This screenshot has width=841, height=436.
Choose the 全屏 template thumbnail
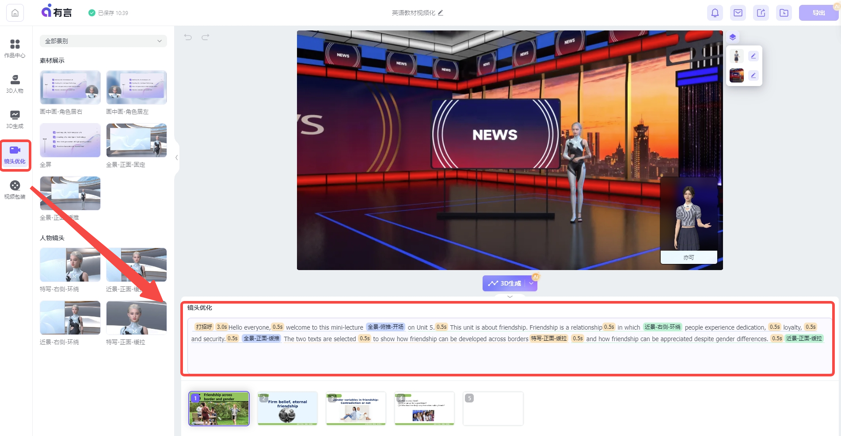pyautogui.click(x=70, y=140)
